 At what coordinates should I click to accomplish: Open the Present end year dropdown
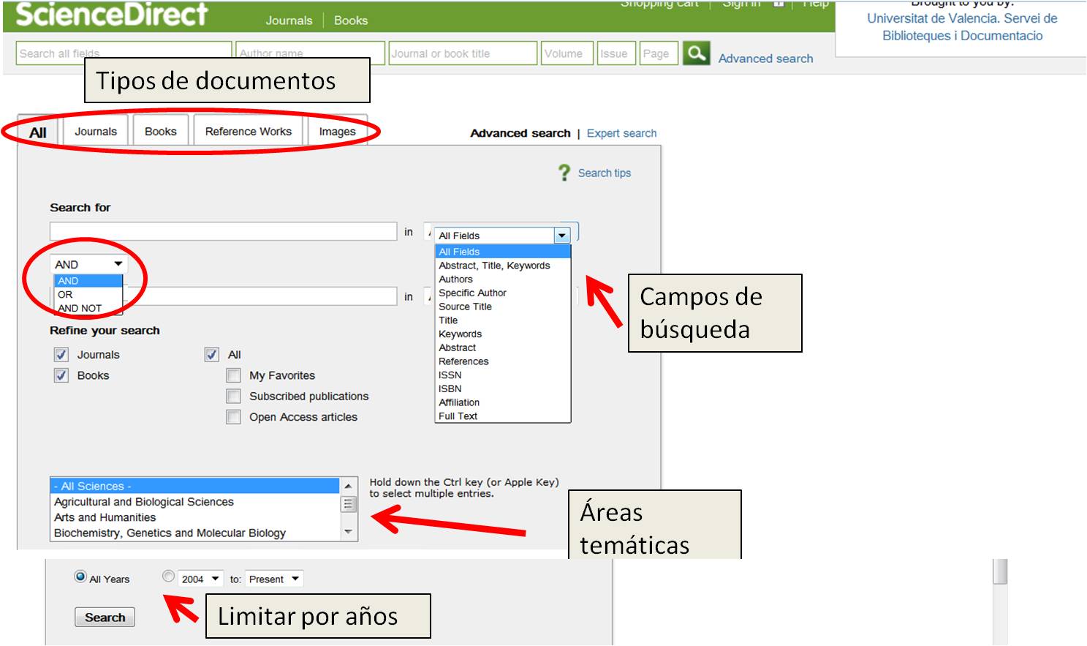274,579
